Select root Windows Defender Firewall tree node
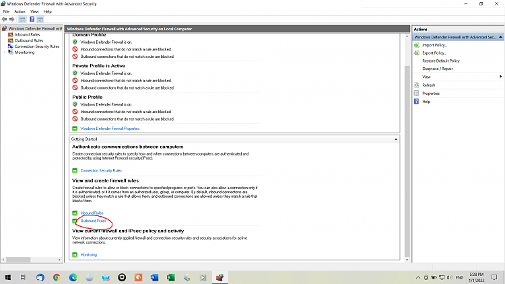 coord(35,29)
